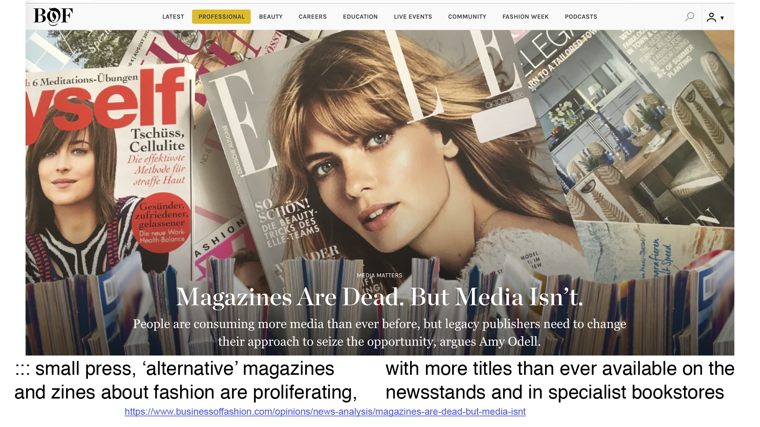Go to the Beauty section
Image resolution: width=760 pixels, height=427 pixels.
(x=271, y=17)
